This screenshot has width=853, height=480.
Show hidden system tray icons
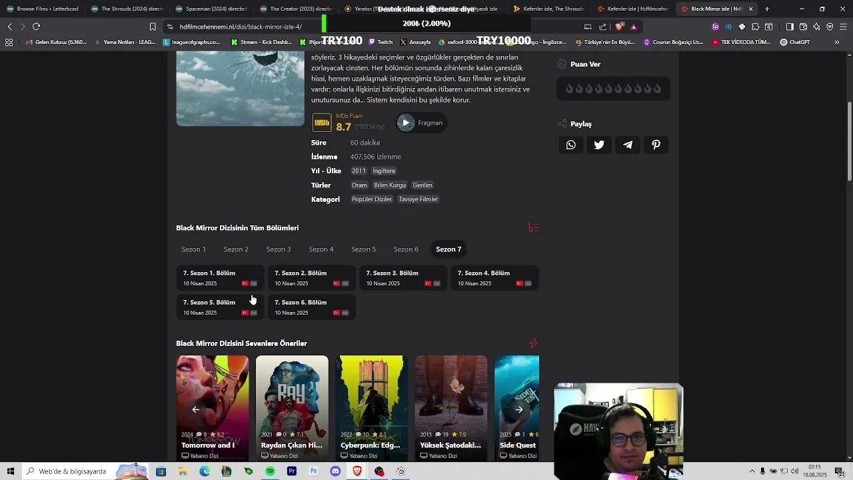point(752,471)
